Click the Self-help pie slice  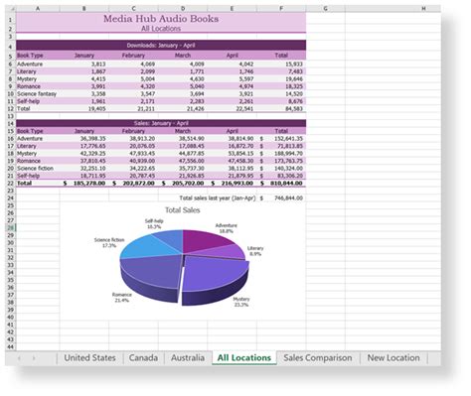(x=171, y=239)
